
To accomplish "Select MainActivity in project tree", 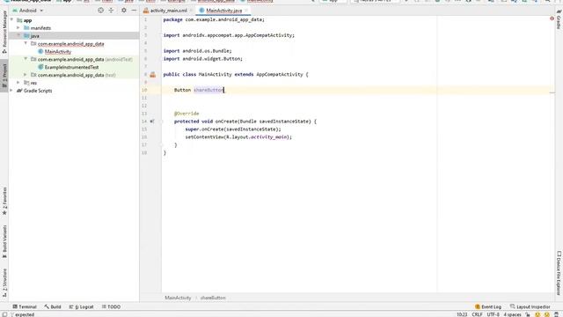I will [x=58, y=51].
